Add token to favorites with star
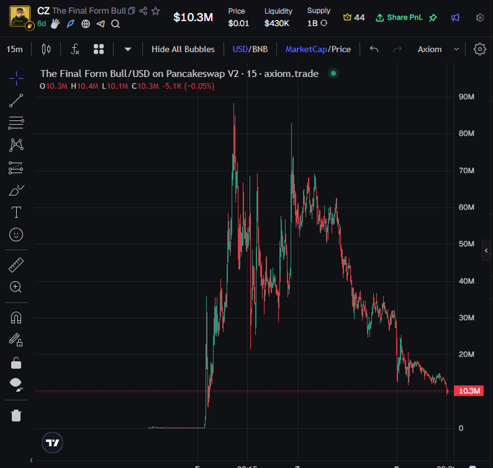 156,11
